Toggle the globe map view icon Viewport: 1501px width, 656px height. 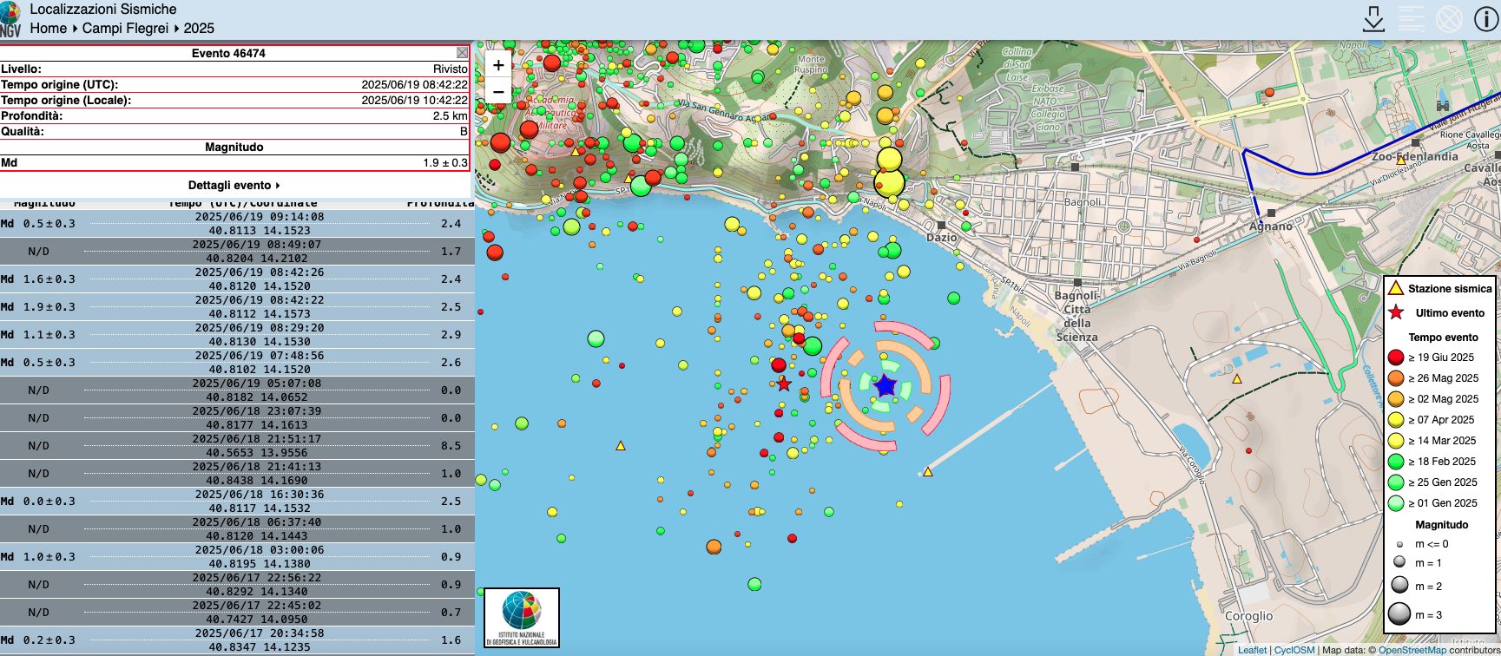tap(1449, 19)
